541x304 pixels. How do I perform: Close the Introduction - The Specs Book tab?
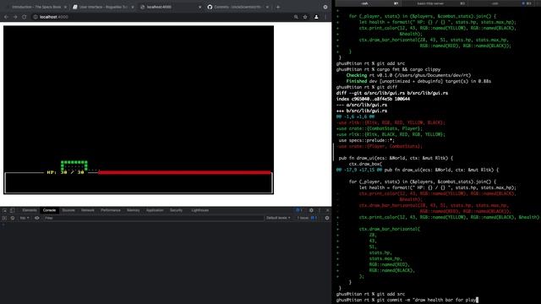point(65,7)
